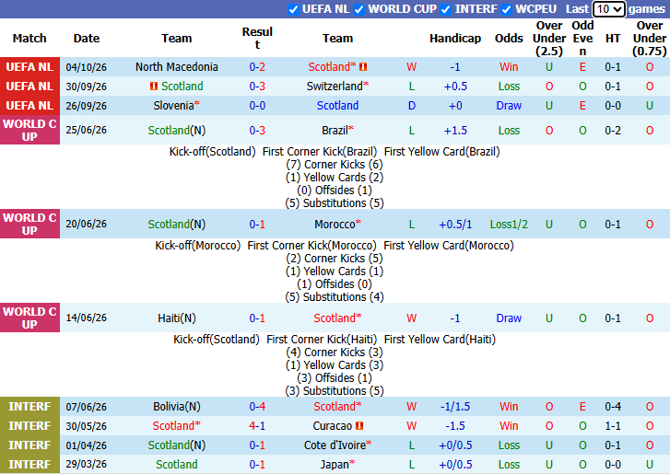Click the 4-1 result versus Curacao

tap(257, 426)
